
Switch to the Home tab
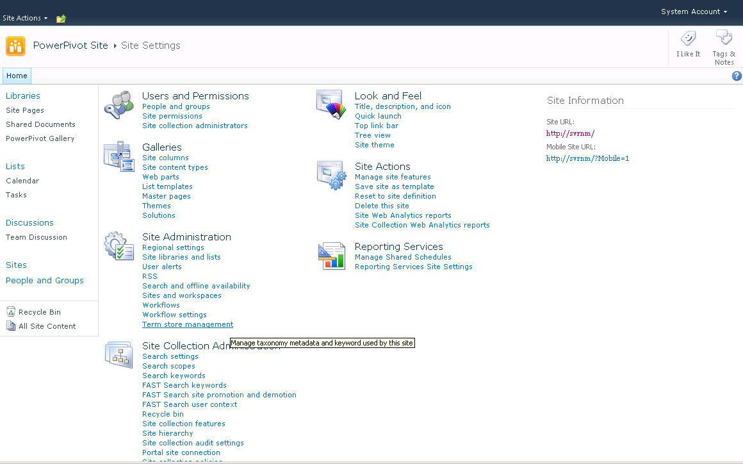tap(17, 76)
